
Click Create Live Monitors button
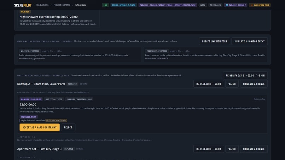[215, 41]
